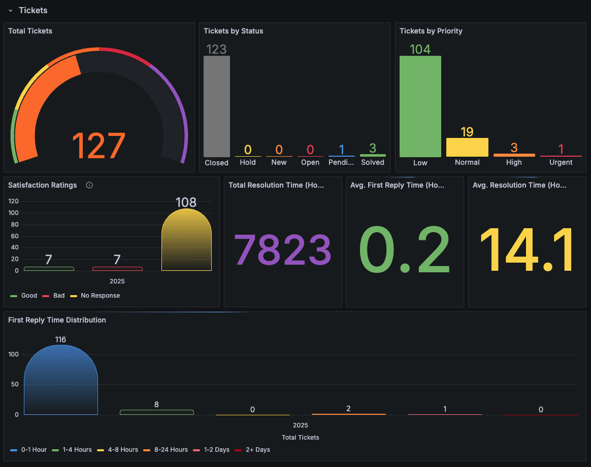Toggle the 1-2 Days legend series
Viewport: 591px width, 467px height.
click(x=216, y=450)
